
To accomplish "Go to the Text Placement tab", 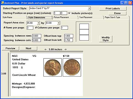I will [x=91, y=17].
